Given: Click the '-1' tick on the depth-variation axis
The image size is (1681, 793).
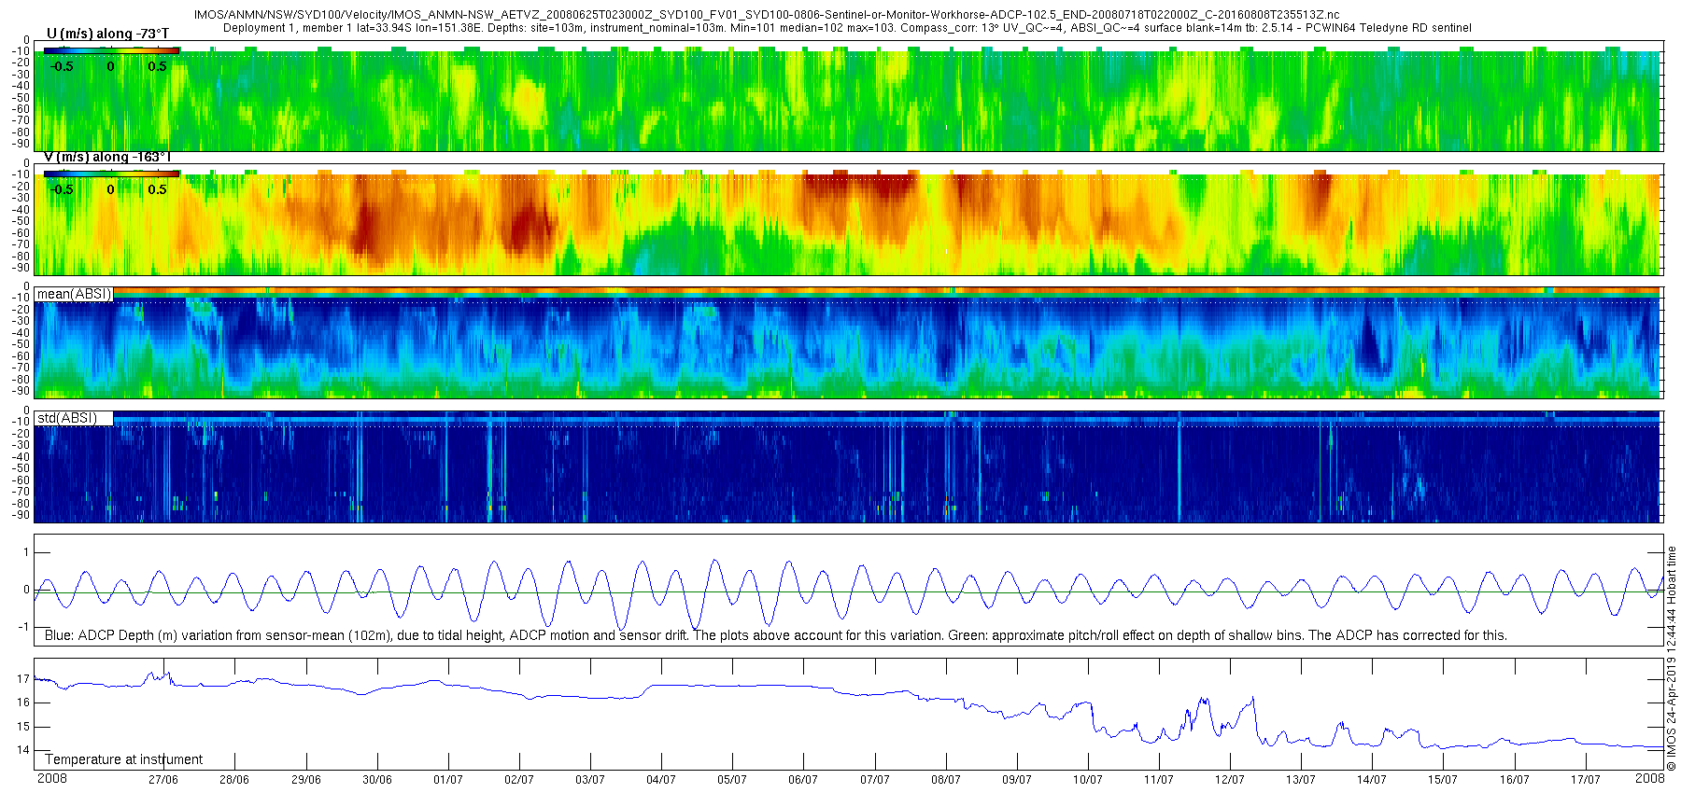Looking at the screenshot, I should [24, 627].
